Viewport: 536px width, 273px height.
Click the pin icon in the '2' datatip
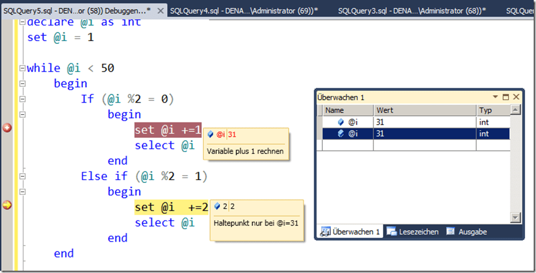coord(217,206)
